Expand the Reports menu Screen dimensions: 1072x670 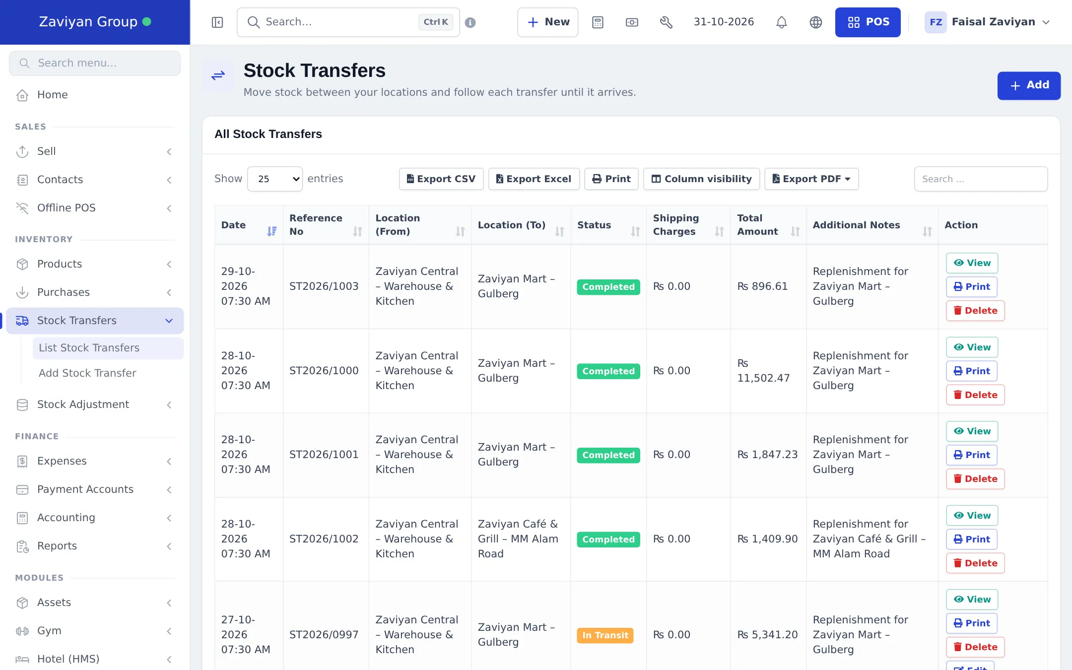95,546
